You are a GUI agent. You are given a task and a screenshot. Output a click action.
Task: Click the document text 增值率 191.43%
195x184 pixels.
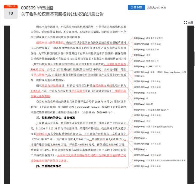coord(40,150)
